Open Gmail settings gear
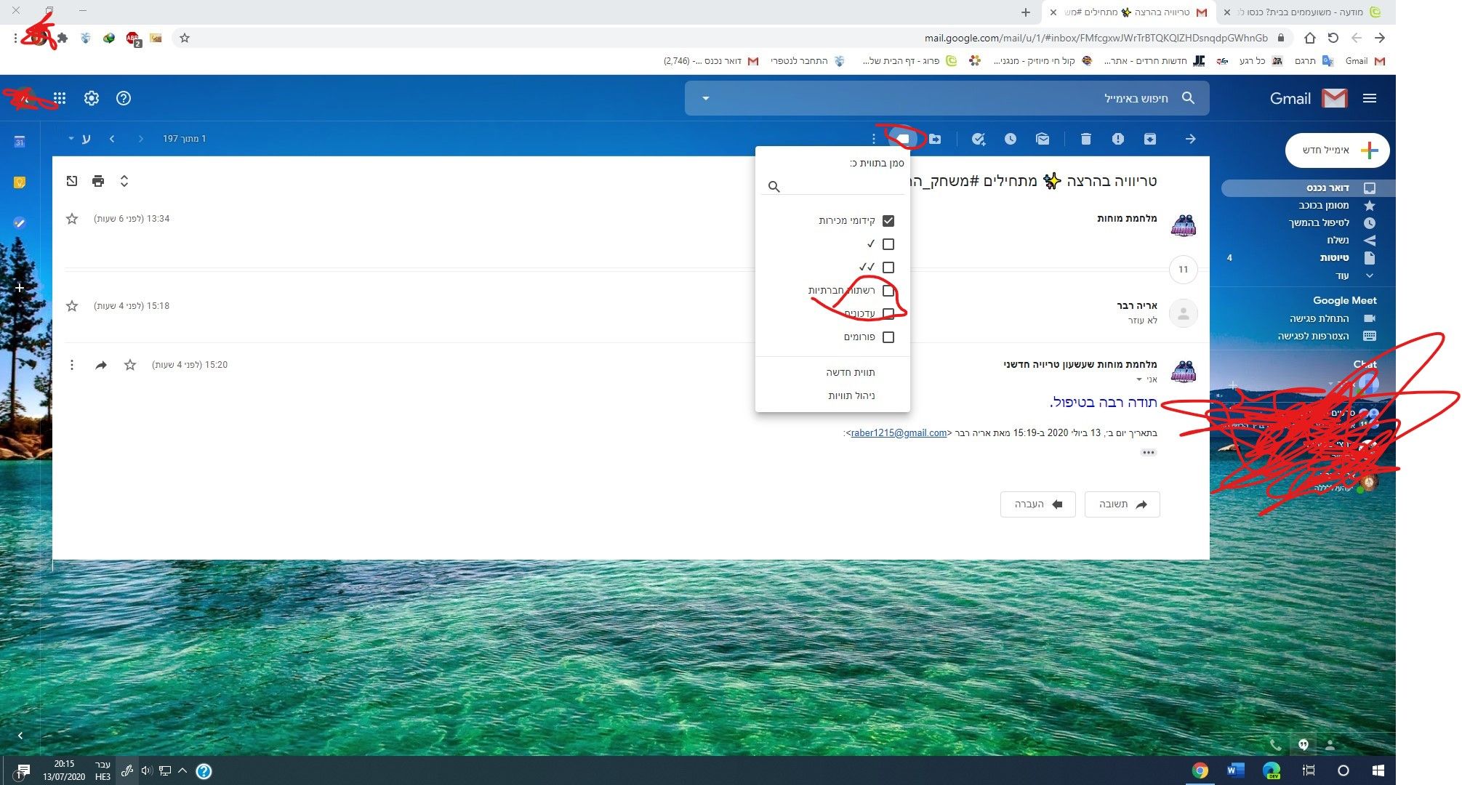Image resolution: width=1462 pixels, height=785 pixels. 92,98
